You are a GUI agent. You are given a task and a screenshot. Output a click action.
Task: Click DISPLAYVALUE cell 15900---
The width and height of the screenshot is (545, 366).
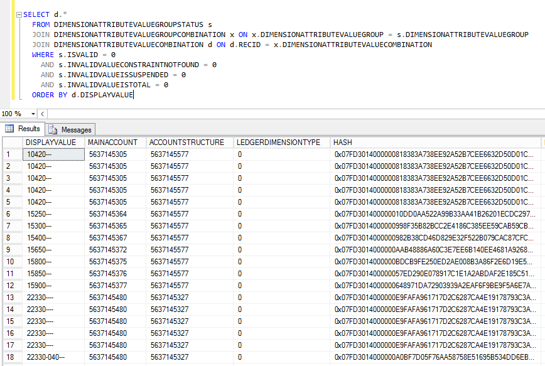click(x=53, y=286)
